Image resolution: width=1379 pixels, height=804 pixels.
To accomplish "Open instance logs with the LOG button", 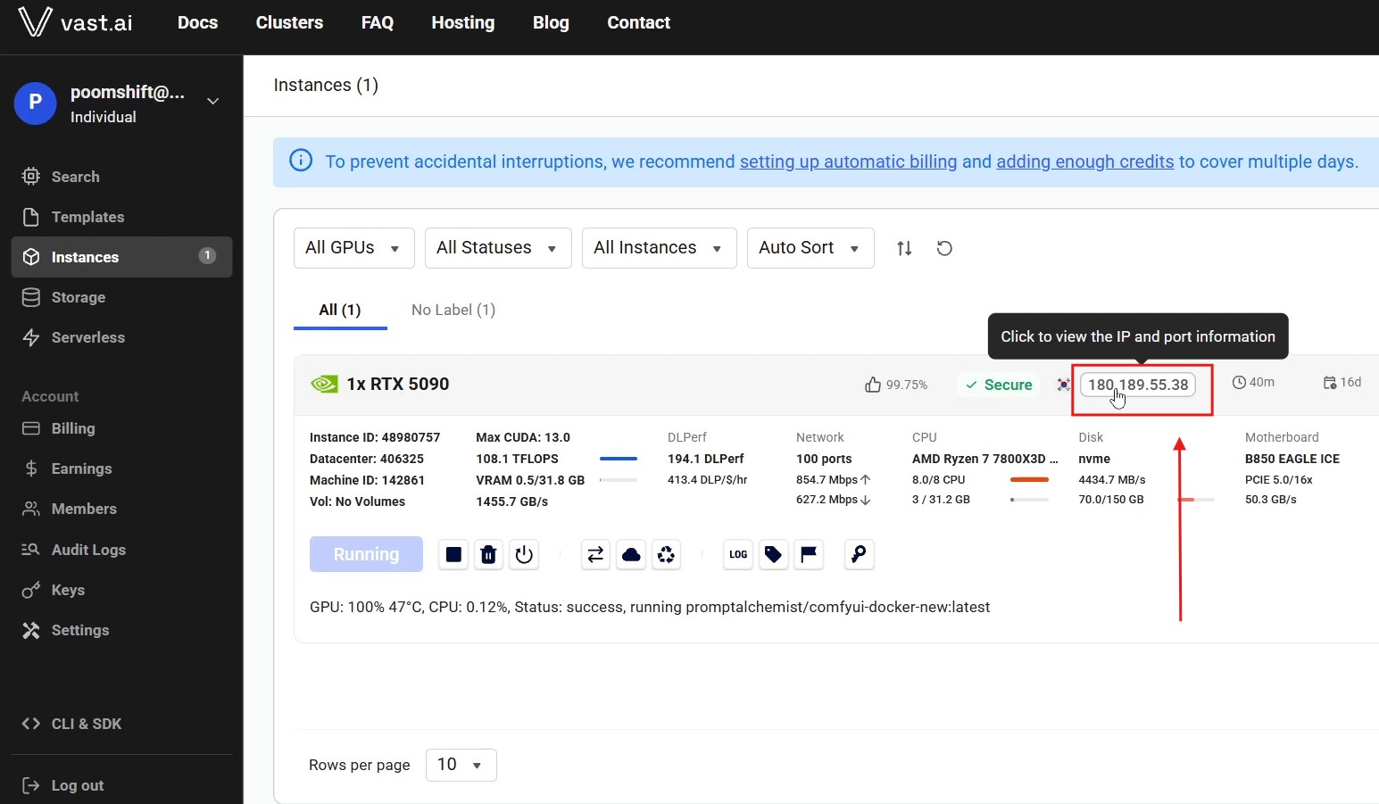I will pos(738,555).
